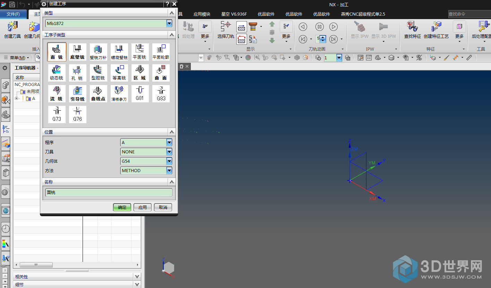The image size is (491, 288).
Task: Pick the 动态铣 dynamic milling subtype
Action: pyautogui.click(x=57, y=73)
